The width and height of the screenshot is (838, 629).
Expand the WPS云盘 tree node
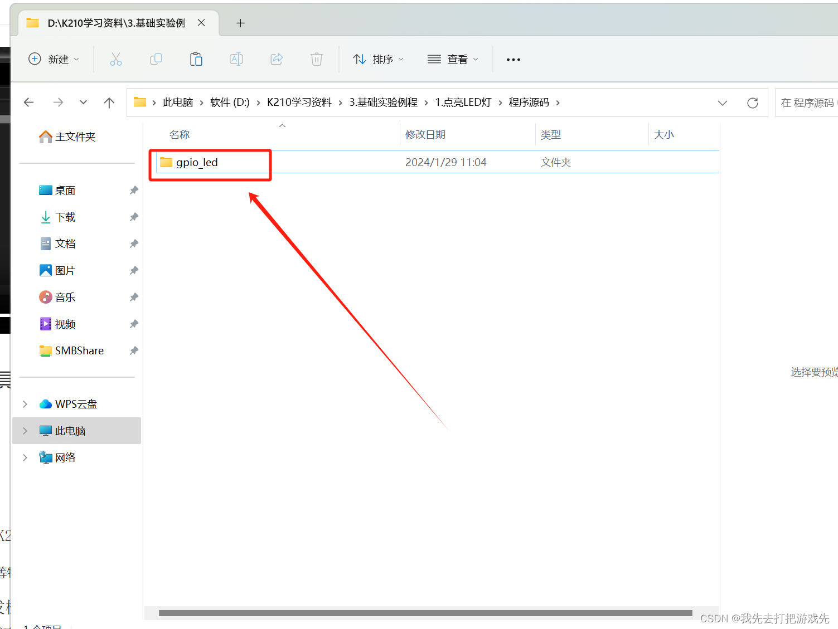click(25, 404)
